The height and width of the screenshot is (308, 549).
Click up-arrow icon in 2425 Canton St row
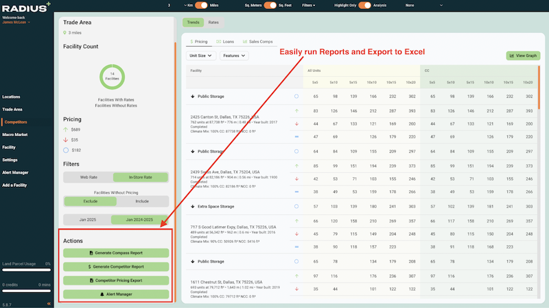pyautogui.click(x=296, y=111)
